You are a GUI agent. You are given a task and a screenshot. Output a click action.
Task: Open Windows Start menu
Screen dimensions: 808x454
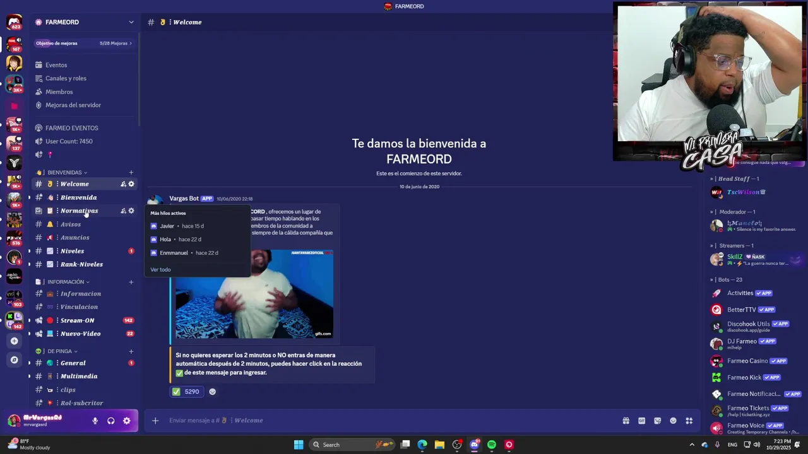[299, 445]
